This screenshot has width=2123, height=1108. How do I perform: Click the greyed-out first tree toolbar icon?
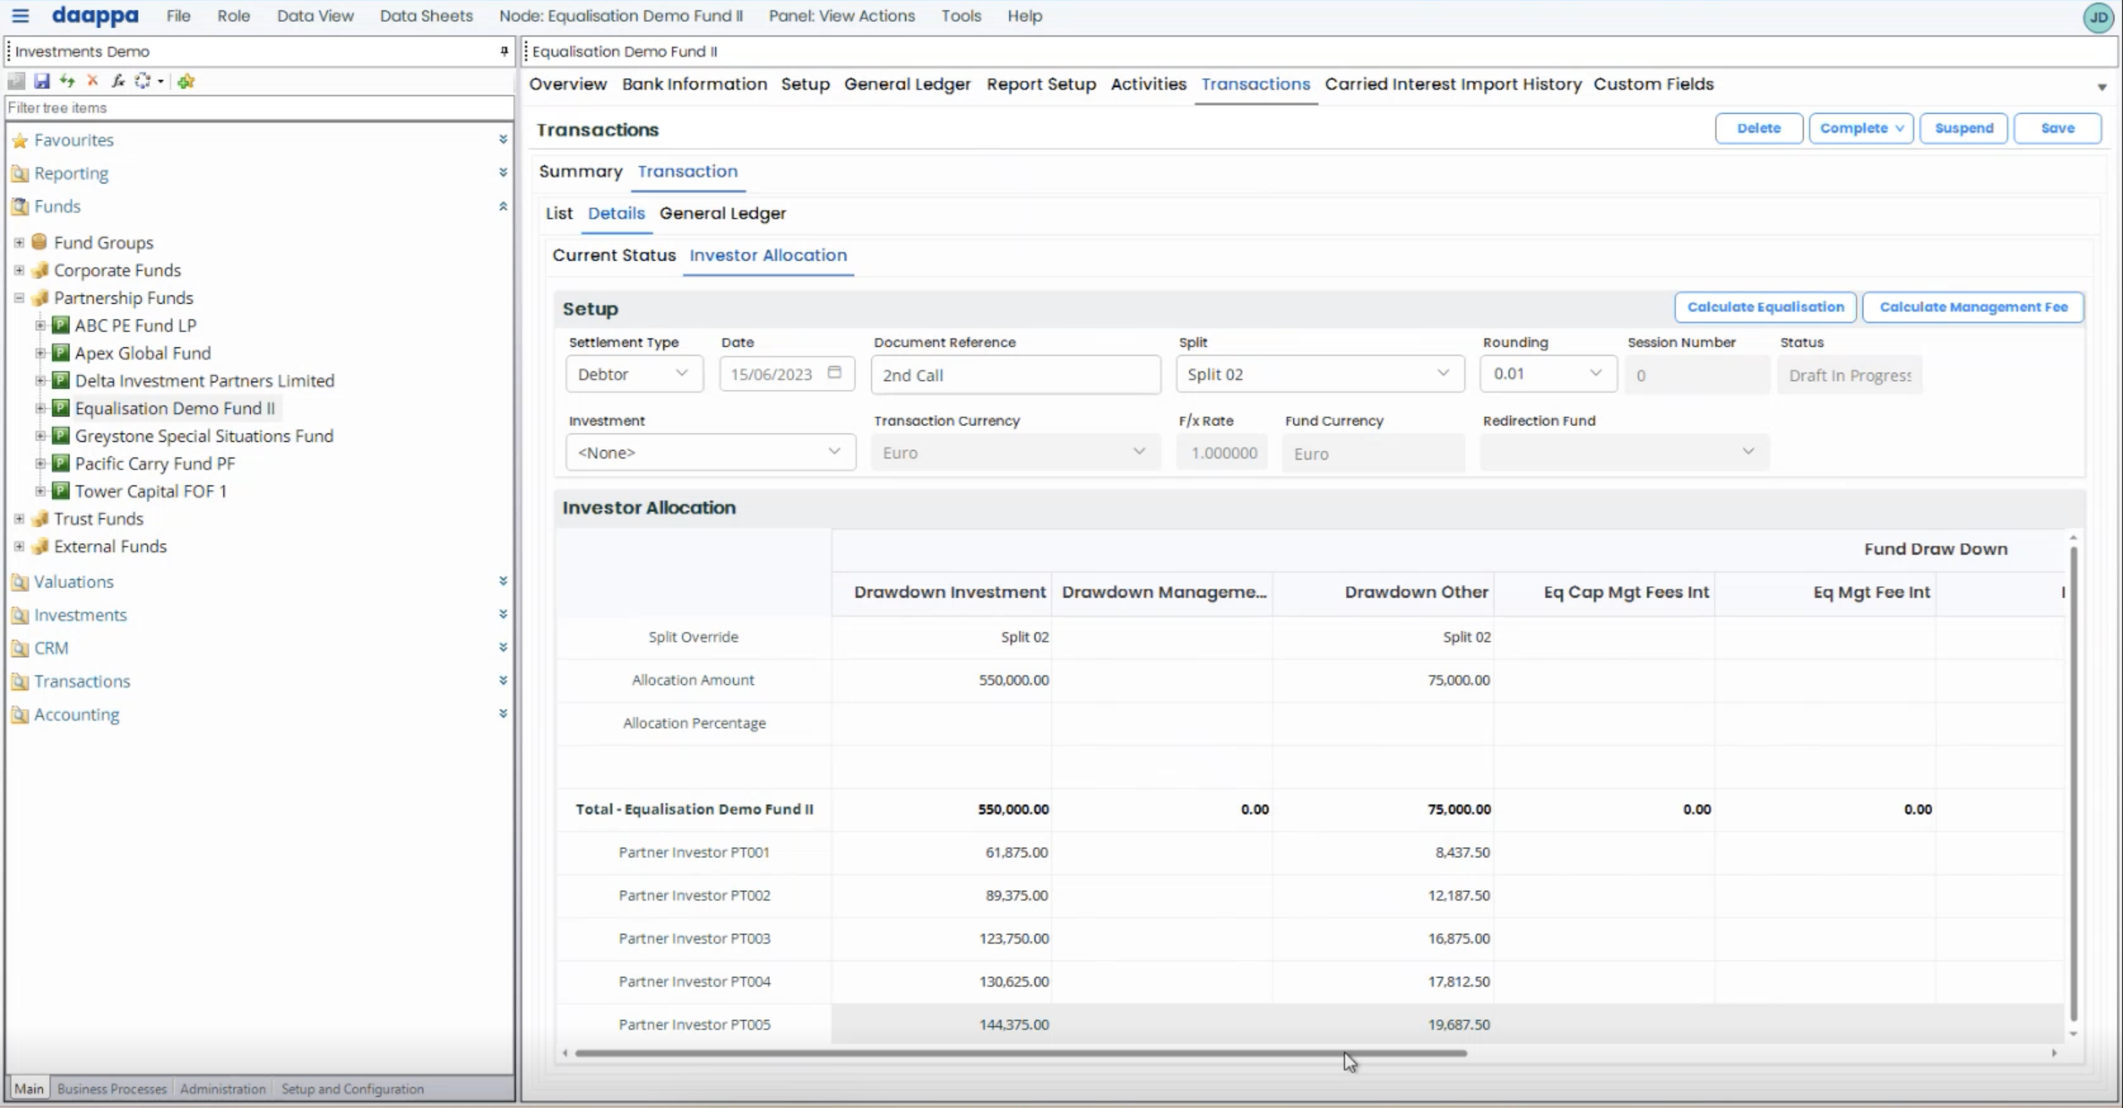(16, 81)
